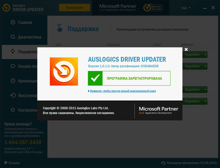The width and height of the screenshot is (220, 168).
Task: Select the Поддержка sidebar tab
Action: [20, 52]
